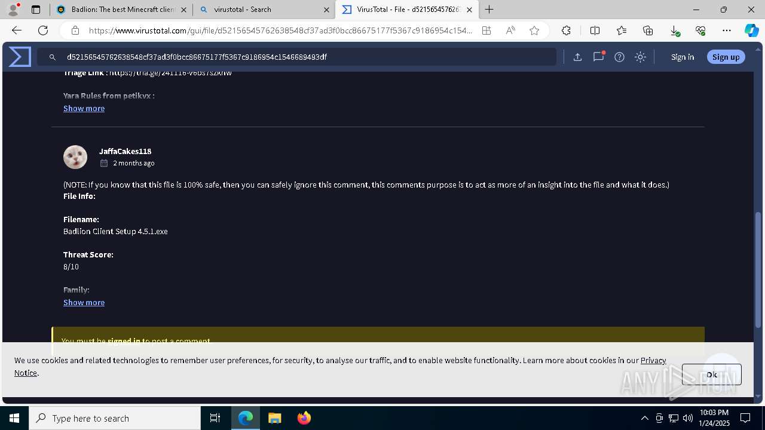Click the Sign in link
Screen dimensions: 765x430
(x=683, y=57)
